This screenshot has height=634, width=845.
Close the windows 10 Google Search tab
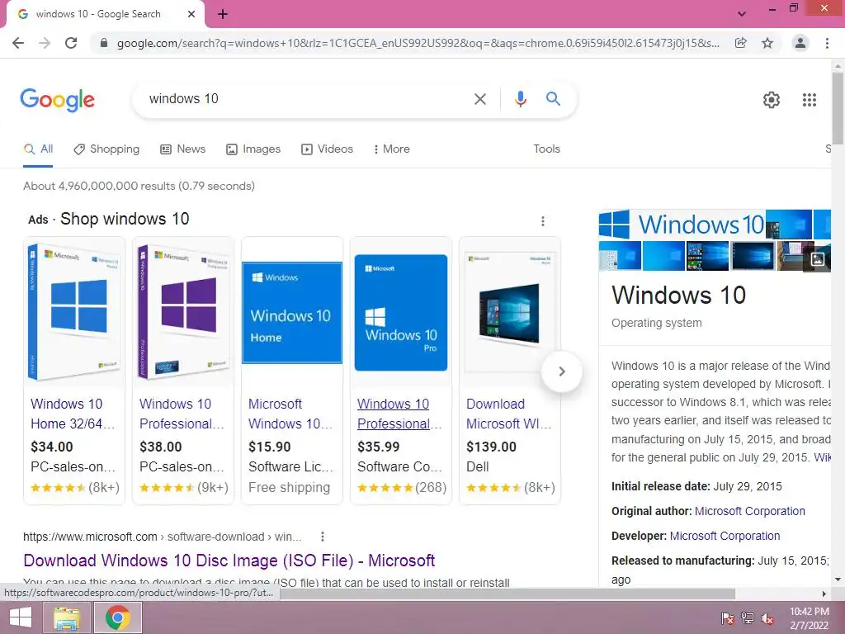click(x=191, y=14)
